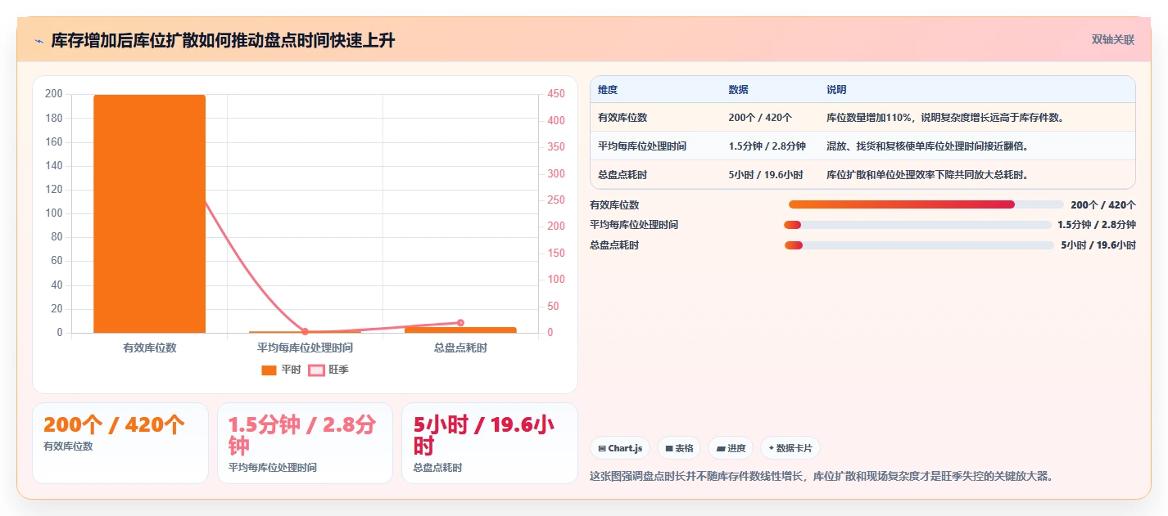Click the pink 旺季 legend swatch
Viewport: 1168px width, 516px height.
click(x=316, y=370)
